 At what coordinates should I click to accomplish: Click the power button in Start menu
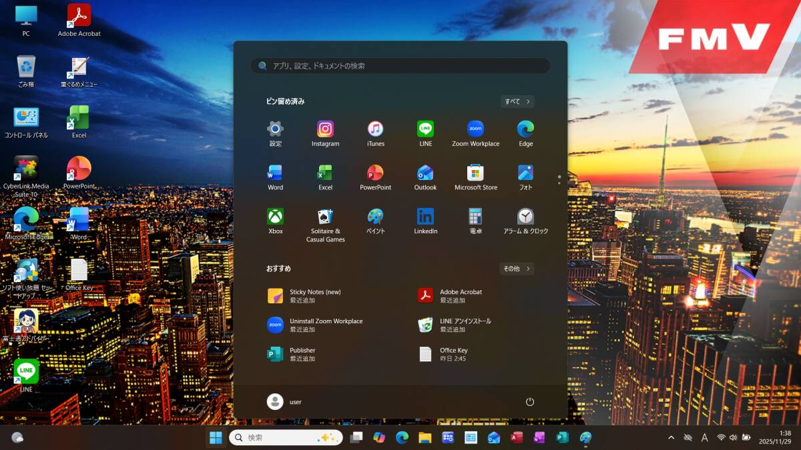point(530,402)
